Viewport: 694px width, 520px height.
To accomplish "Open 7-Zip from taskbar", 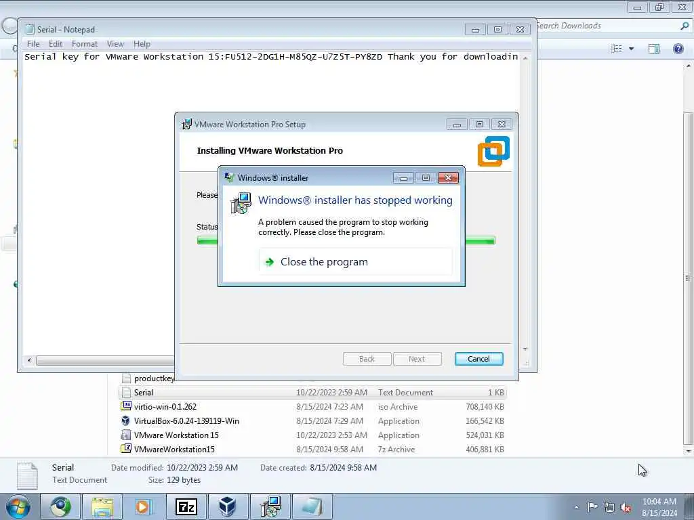I will click(x=186, y=506).
